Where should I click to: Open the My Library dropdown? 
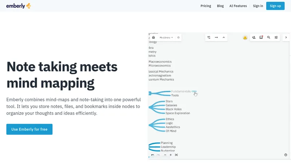point(166,38)
